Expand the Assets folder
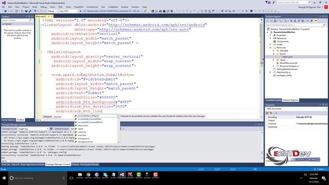Image resolution: width=329 pixels, height=185 pixels. click(x=270, y=45)
